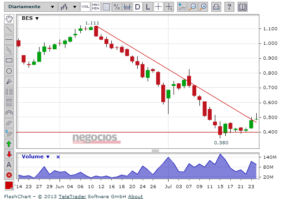Click the zoom out magnifier
283x199 pixels.
(x=193, y=7)
